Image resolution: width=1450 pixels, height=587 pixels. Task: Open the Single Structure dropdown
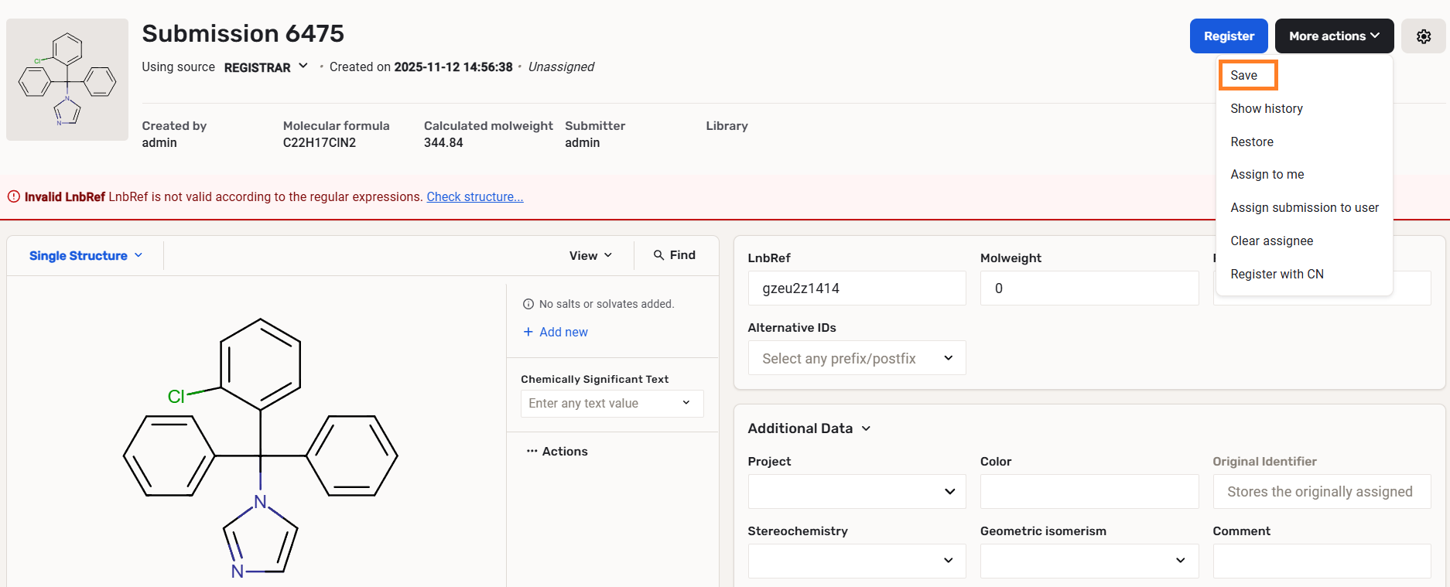tap(86, 255)
